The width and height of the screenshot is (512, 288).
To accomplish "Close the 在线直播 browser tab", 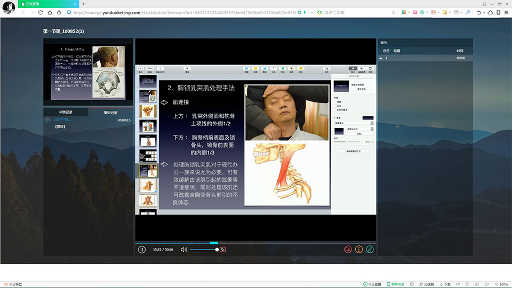I will coord(75,4).
